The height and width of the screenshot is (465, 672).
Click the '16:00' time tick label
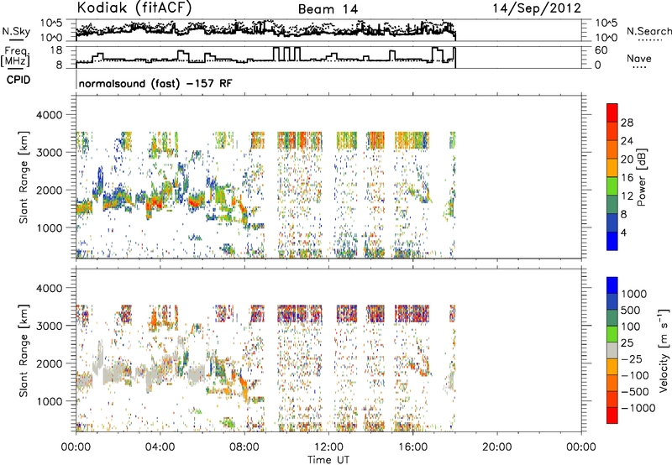pyautogui.click(x=412, y=447)
